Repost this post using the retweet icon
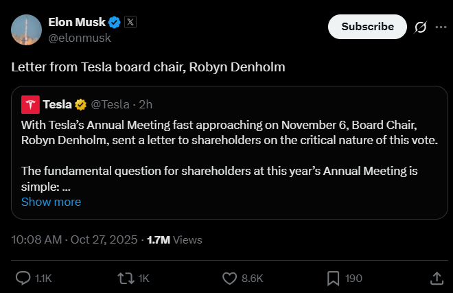 125,278
